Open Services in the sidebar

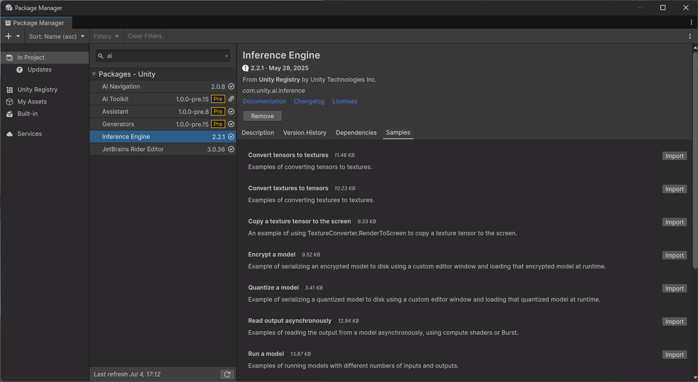click(45, 134)
